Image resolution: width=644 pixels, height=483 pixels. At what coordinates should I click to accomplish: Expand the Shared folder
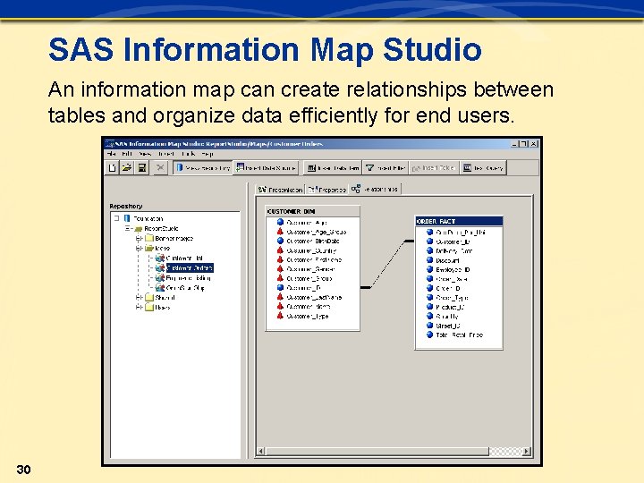[139, 297]
